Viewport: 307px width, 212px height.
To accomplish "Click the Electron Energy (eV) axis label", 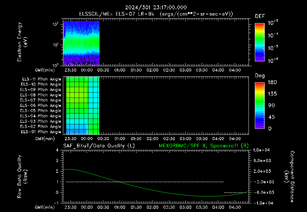I will (x=22, y=42).
